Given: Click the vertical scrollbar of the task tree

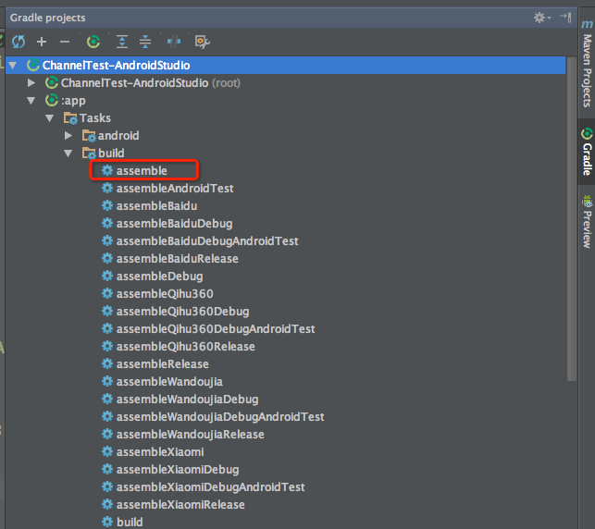Looking at the screenshot, I should tap(572, 219).
